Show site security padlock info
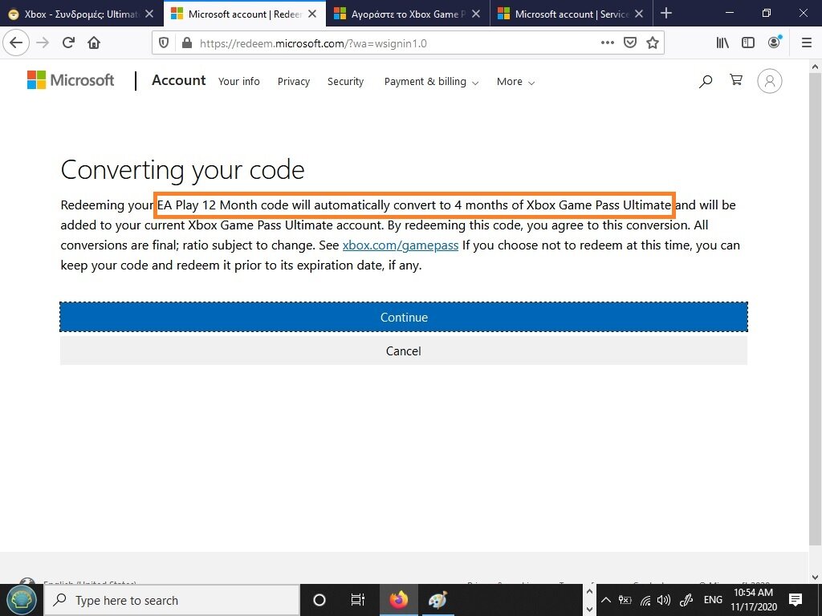The height and width of the screenshot is (616, 822). click(186, 43)
